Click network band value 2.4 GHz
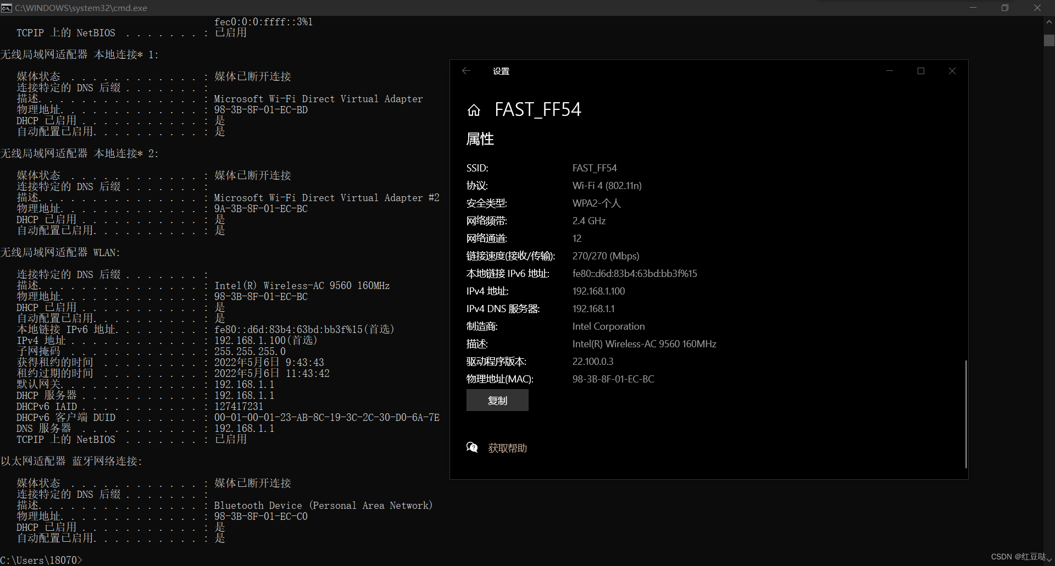 [x=589, y=221]
